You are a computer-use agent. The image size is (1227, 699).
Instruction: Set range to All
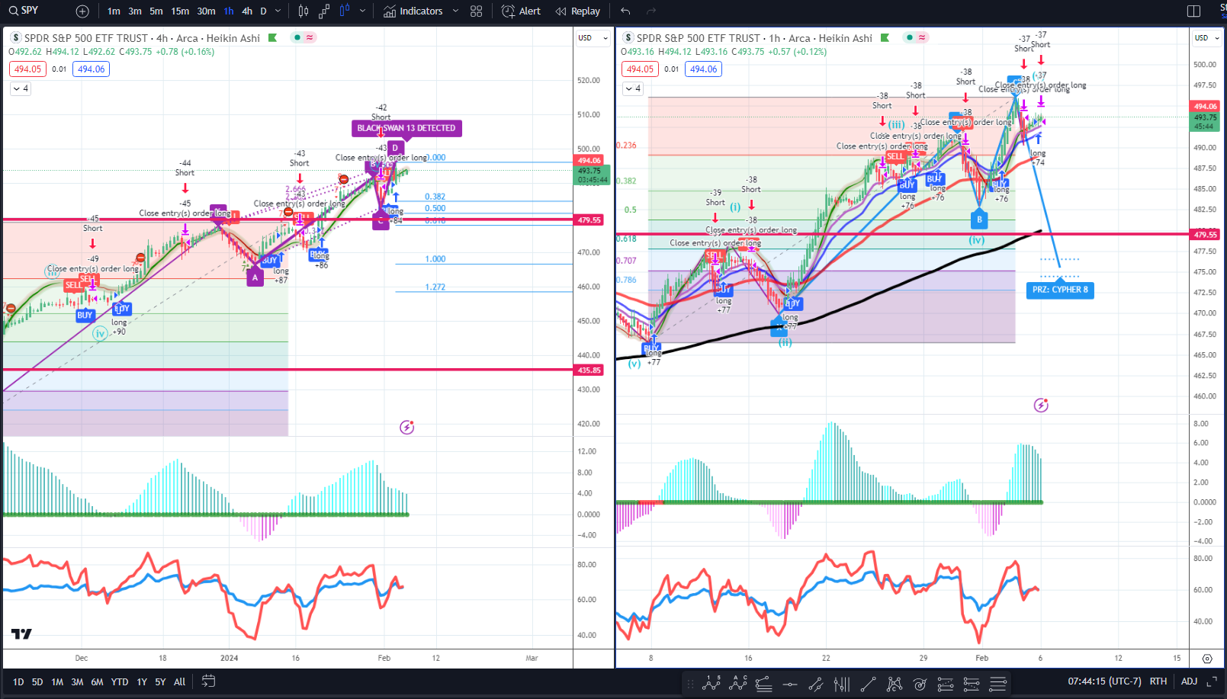point(180,682)
